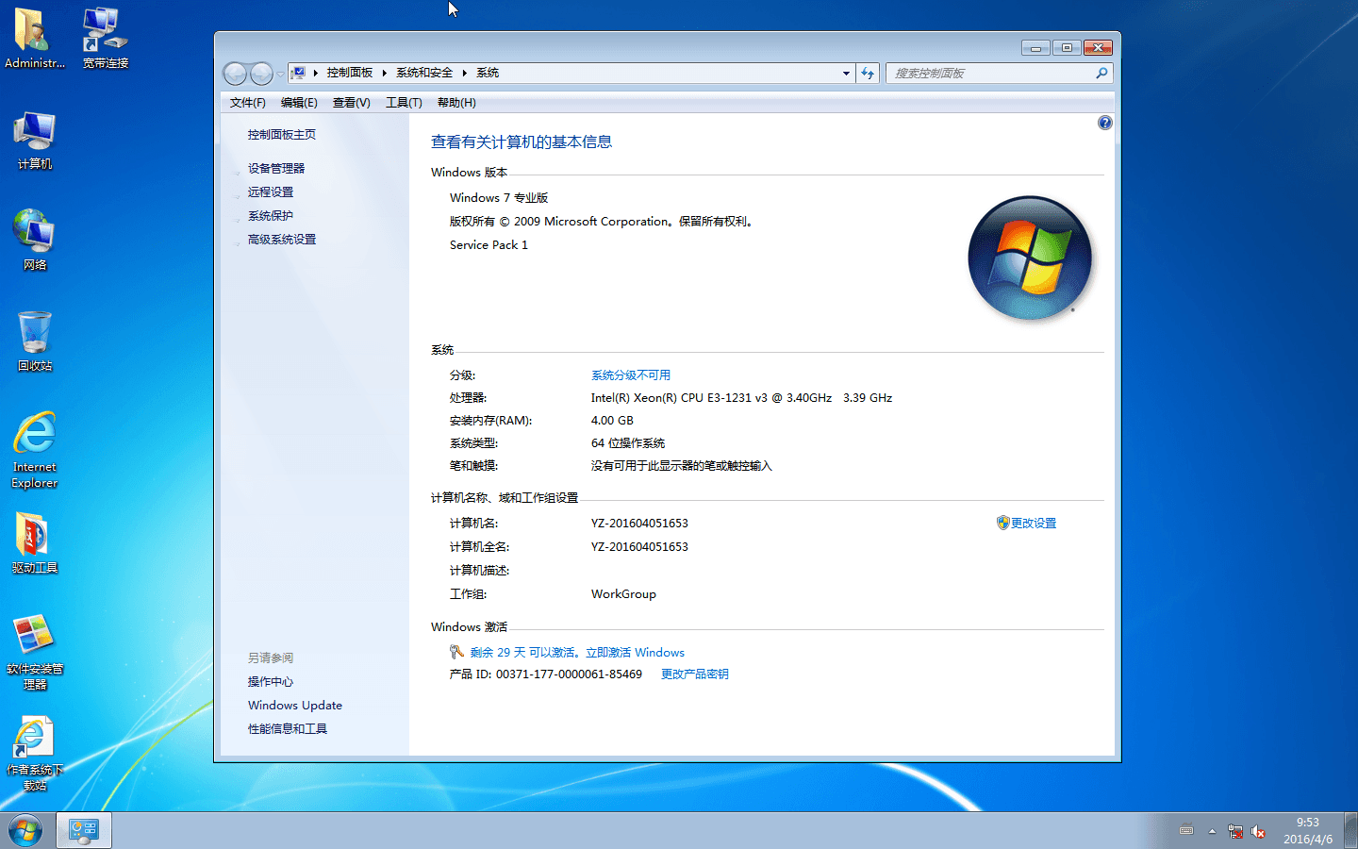This screenshot has height=849, width=1358.
Task: Click the refresh button beside address bar
Action: tap(868, 73)
